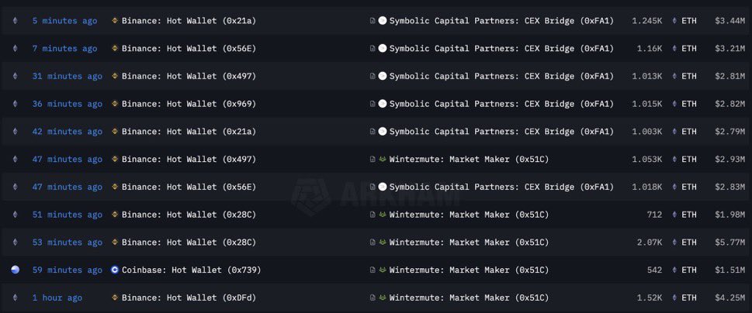
Task: Open Symbolic Capital Partners in the 7 minutes ago row
Action: [x=501, y=49]
